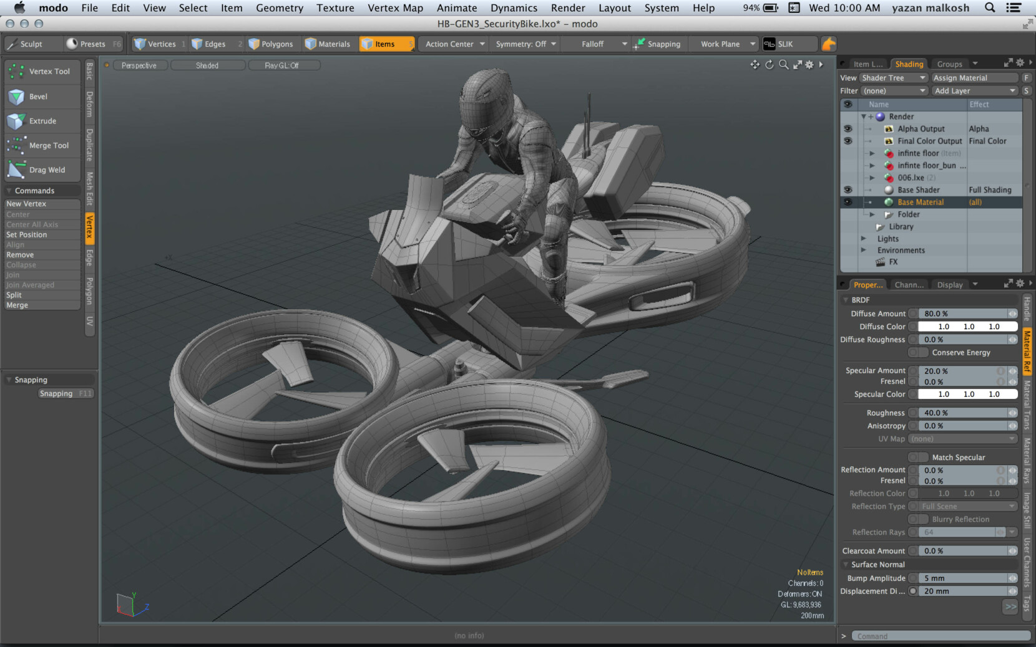This screenshot has width=1036, height=647.
Task: Check the Match Specular option
Action: click(917, 457)
